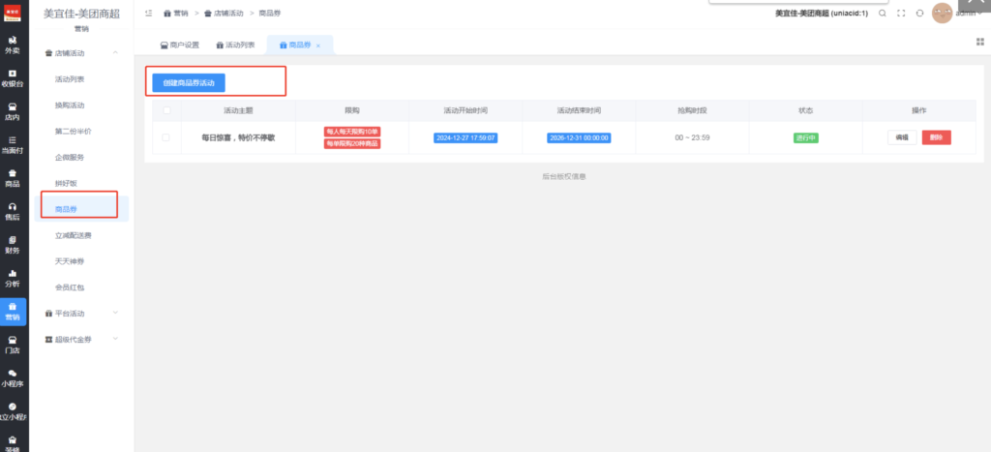Image resolution: width=991 pixels, height=452 pixels.
Task: Click the blue 创建商品券活动 button
Action: point(189,83)
